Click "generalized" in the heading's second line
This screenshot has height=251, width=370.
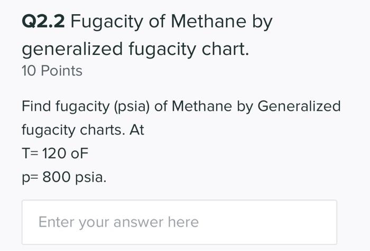click(71, 49)
